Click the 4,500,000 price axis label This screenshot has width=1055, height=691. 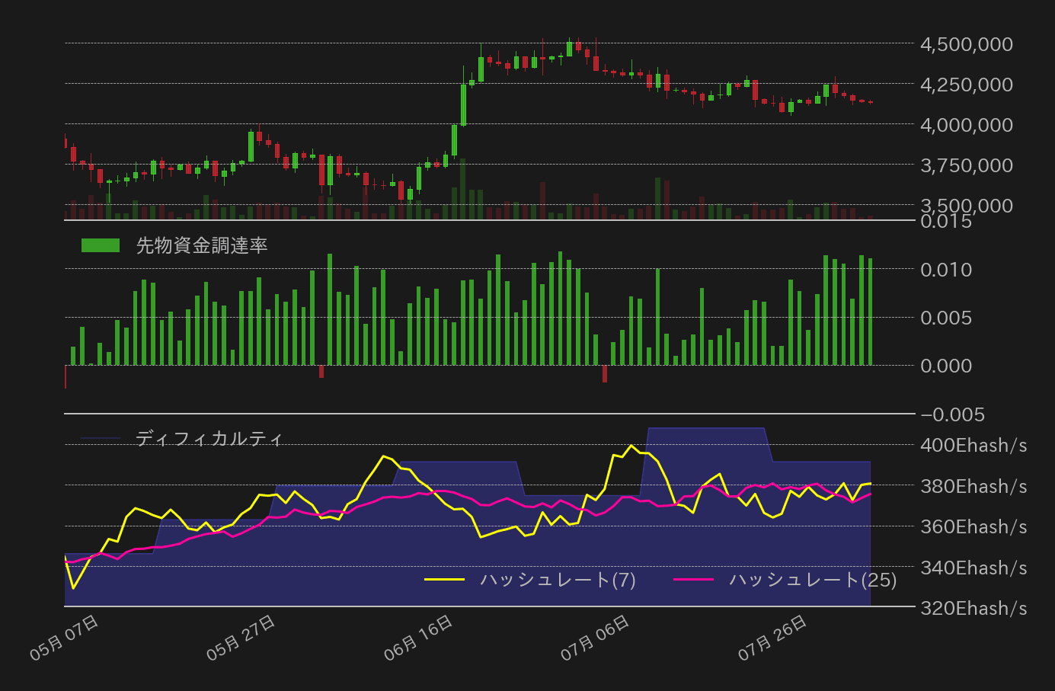click(966, 44)
